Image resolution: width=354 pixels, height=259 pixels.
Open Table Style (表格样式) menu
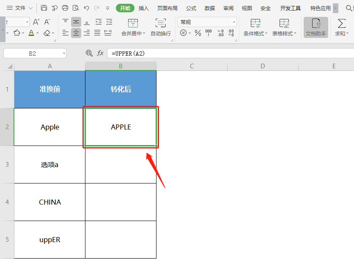284,27
